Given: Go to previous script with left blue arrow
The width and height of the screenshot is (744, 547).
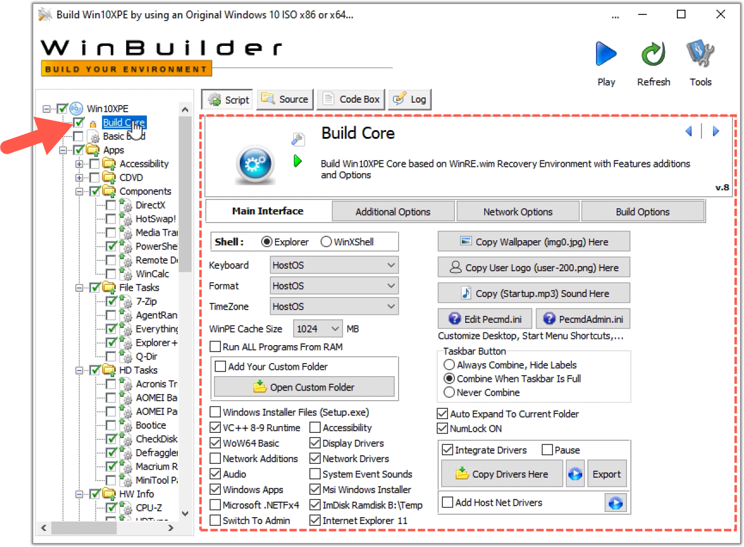Looking at the screenshot, I should tap(688, 131).
